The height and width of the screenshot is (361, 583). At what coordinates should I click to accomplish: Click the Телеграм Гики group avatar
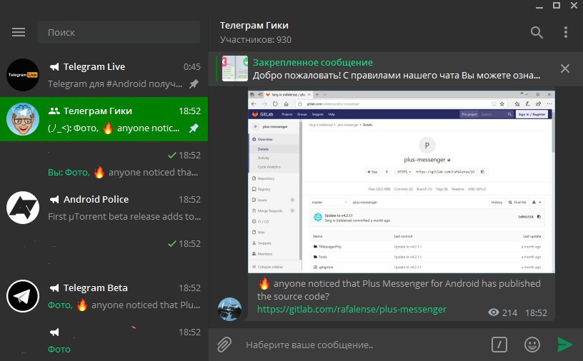pyautogui.click(x=23, y=119)
